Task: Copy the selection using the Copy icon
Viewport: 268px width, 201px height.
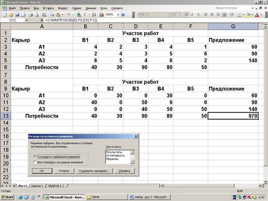Action: pyautogui.click(x=52, y=15)
